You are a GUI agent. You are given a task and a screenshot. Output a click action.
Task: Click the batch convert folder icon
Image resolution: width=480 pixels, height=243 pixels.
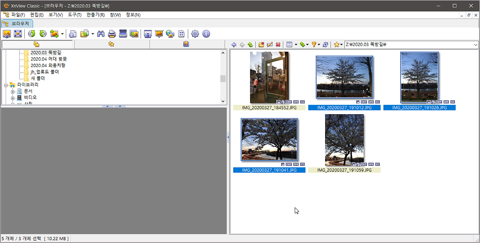click(85, 34)
